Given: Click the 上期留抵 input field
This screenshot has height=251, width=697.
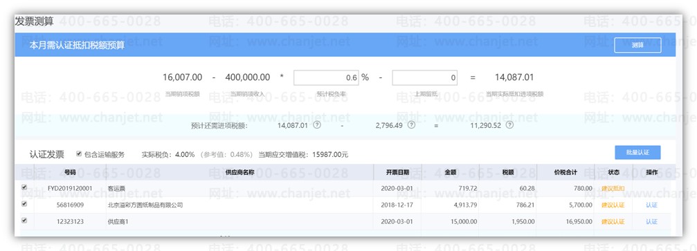Looking at the screenshot, I should point(424,77).
